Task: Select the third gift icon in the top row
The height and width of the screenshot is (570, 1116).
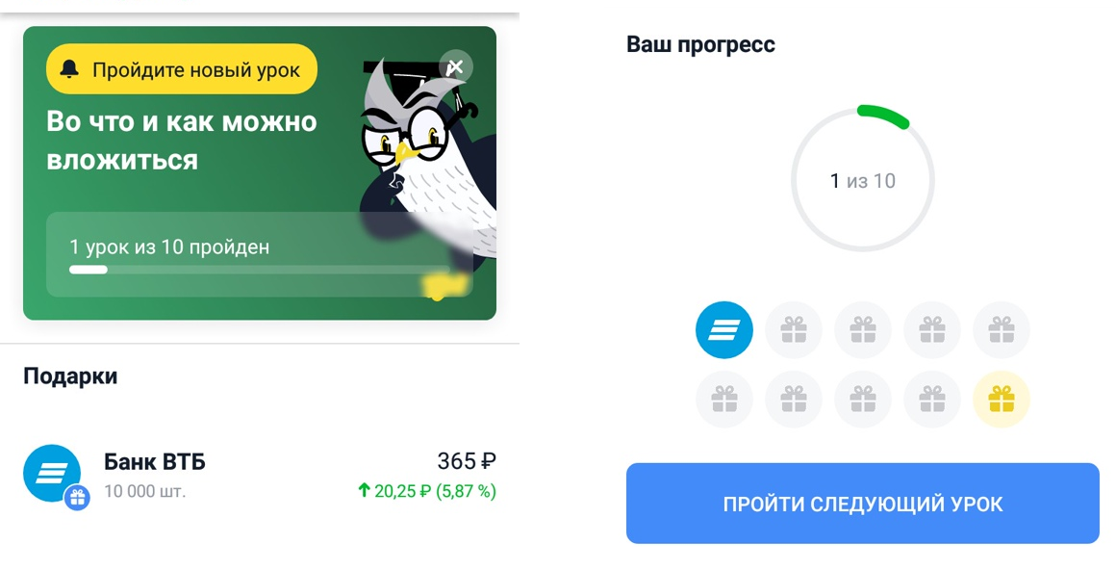Action: point(863,330)
